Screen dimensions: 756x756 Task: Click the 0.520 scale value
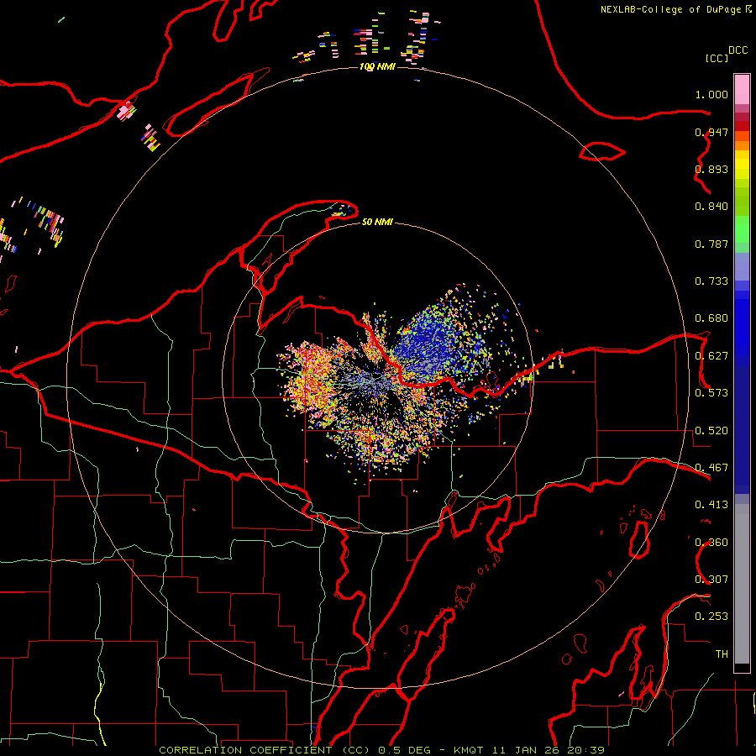tap(711, 431)
